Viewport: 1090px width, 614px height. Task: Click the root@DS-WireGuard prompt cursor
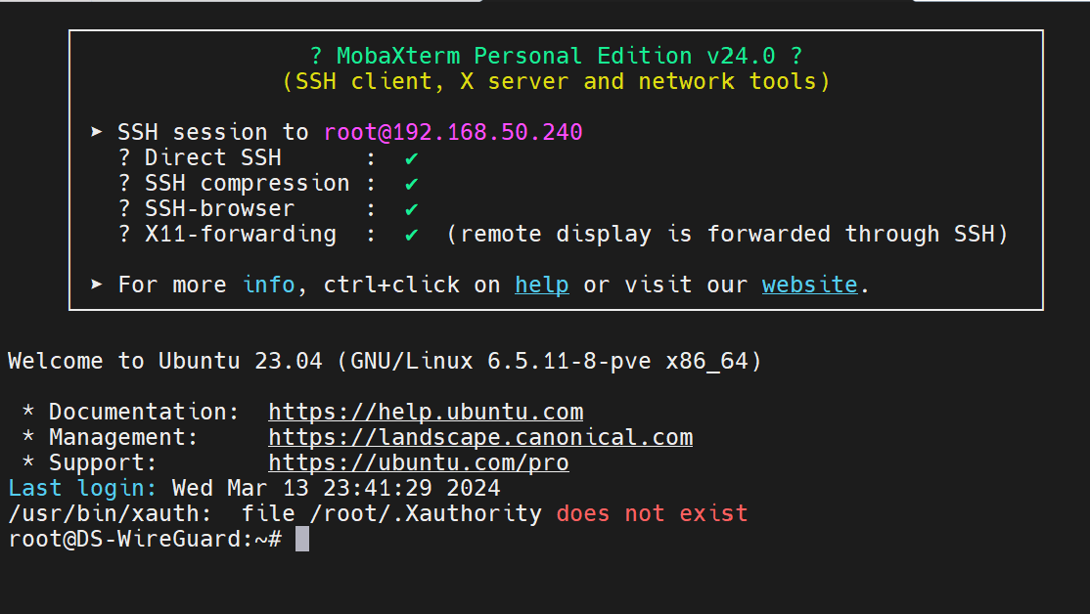(x=301, y=539)
